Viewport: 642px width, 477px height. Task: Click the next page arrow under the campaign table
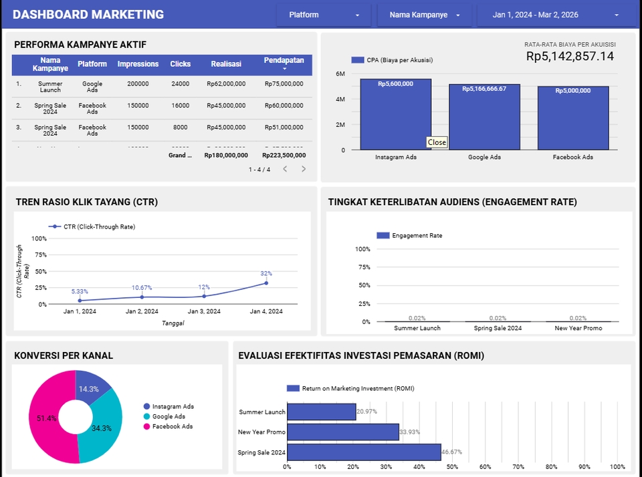pos(304,170)
